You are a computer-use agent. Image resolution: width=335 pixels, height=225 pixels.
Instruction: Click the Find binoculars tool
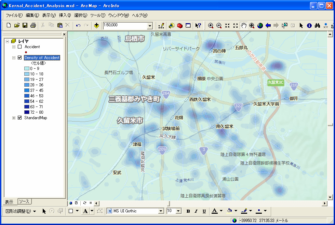tap(317, 25)
